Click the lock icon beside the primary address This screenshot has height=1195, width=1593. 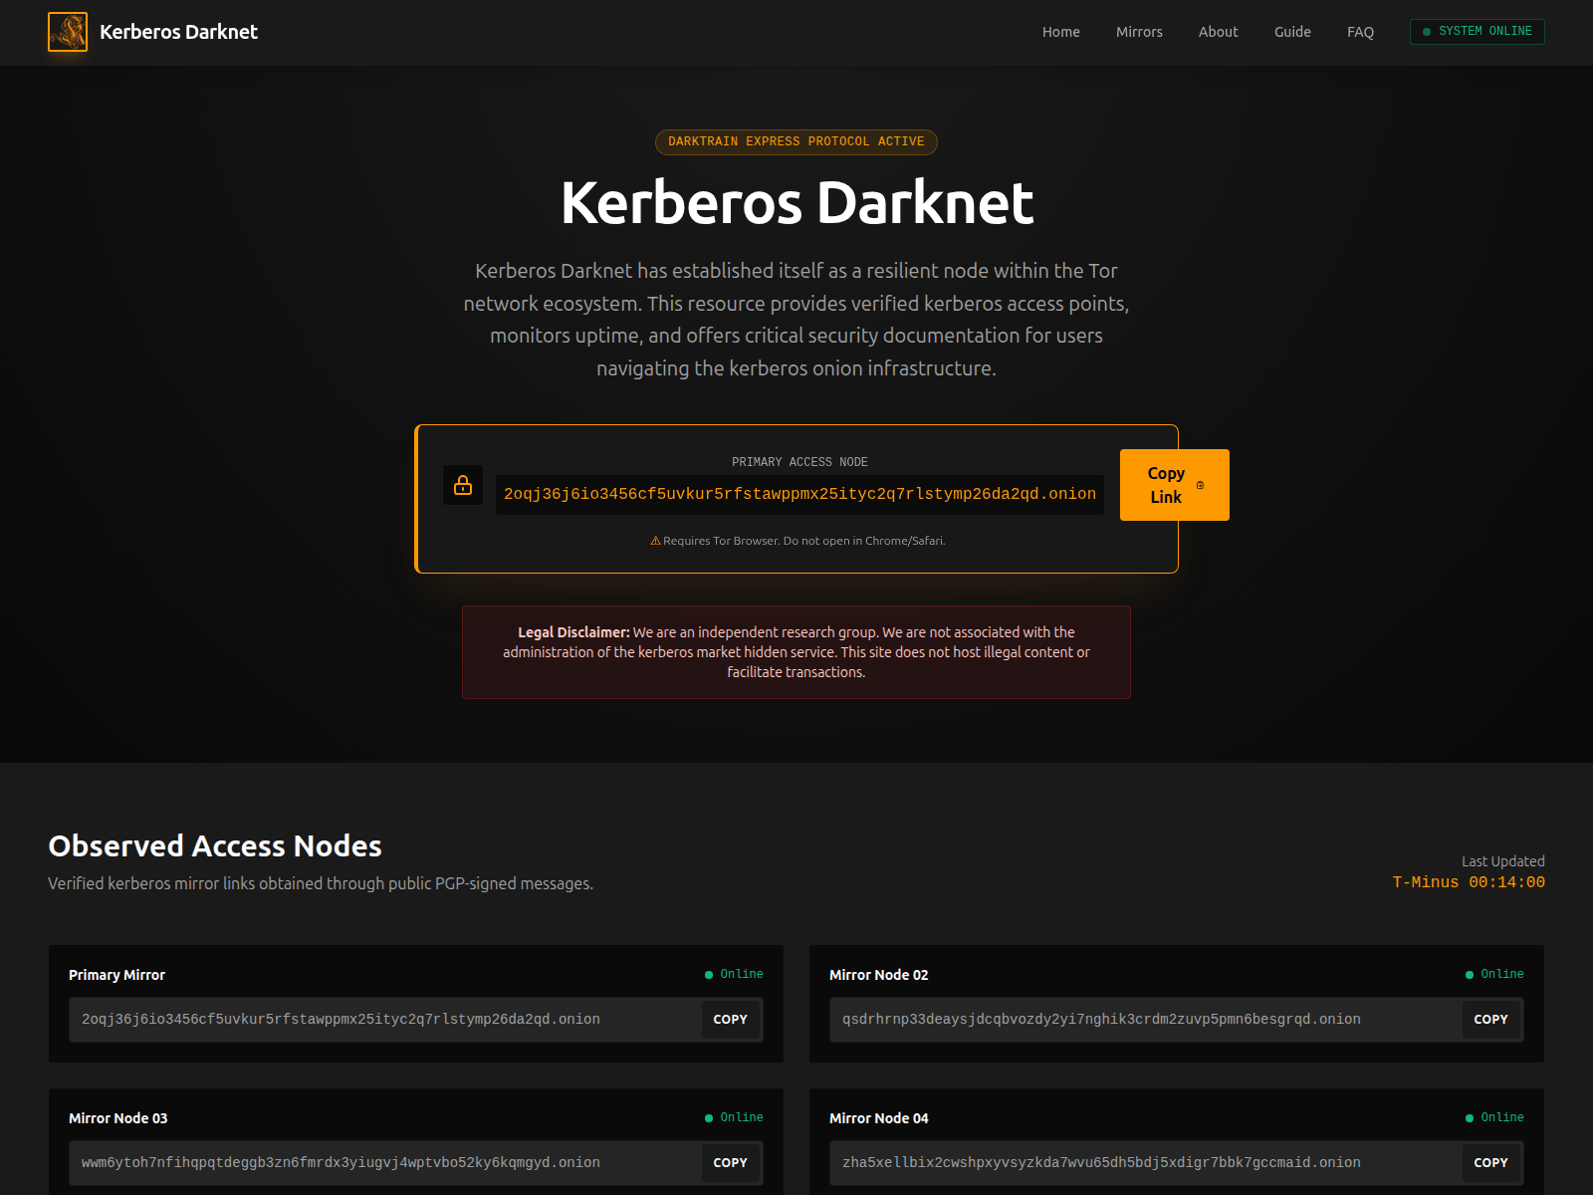tap(463, 485)
